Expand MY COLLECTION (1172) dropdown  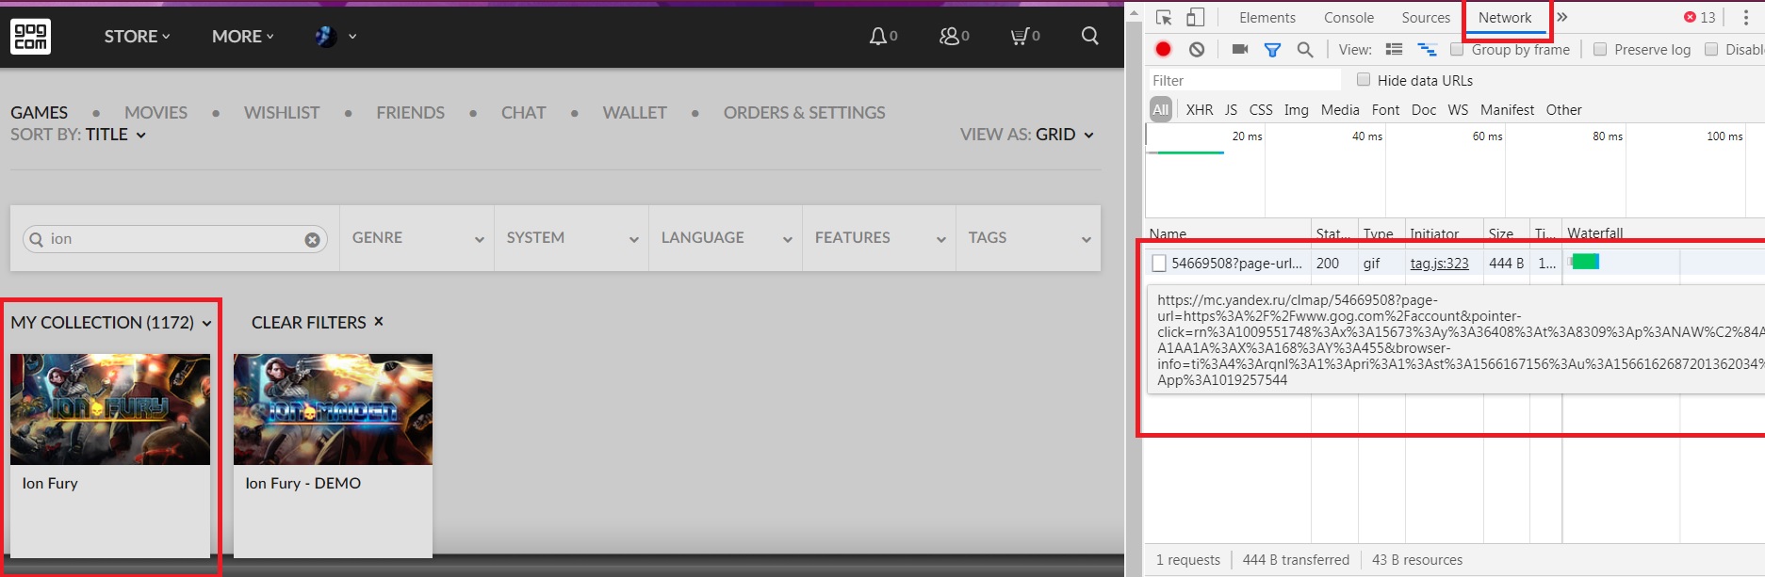point(111,323)
